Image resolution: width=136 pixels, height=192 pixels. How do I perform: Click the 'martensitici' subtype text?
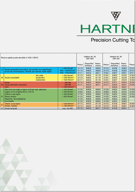click(x=40, y=80)
